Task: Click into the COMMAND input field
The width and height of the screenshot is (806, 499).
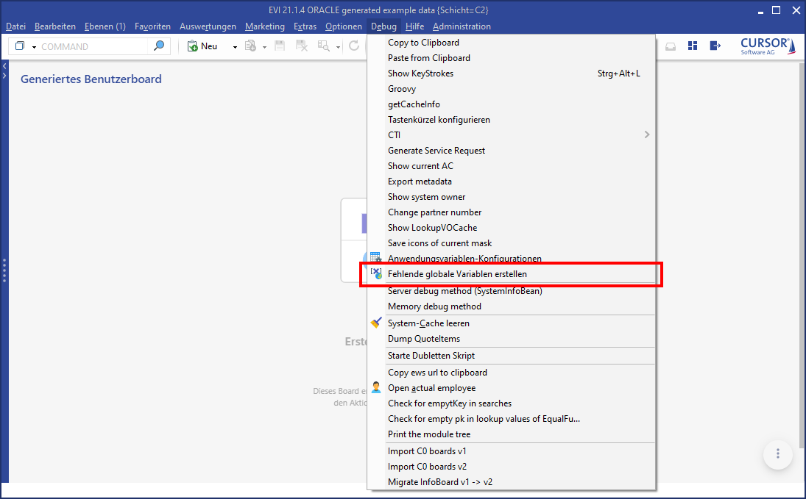Action: point(94,46)
